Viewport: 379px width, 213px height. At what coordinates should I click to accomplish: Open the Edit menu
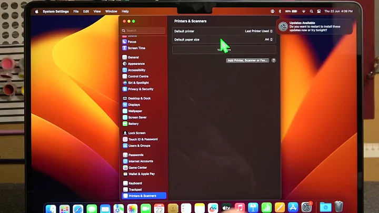click(x=86, y=12)
